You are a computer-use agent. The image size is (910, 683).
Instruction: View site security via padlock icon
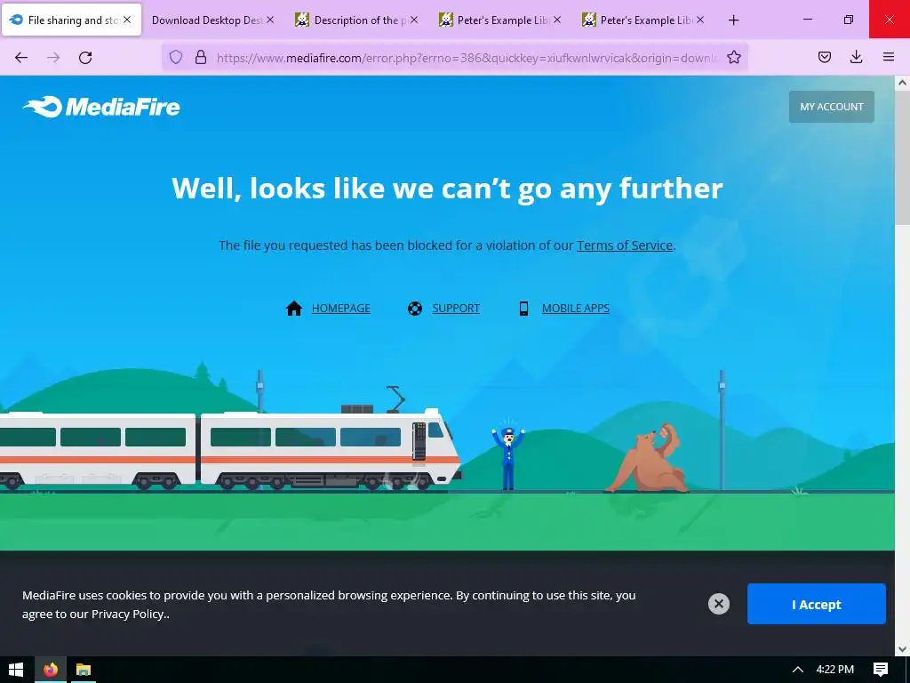201,57
